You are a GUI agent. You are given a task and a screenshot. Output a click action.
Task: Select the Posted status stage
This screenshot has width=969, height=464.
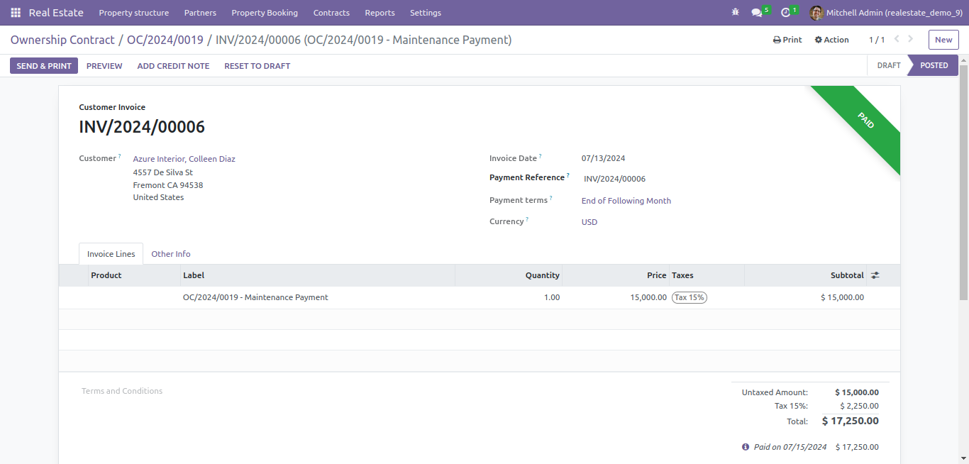pos(934,65)
